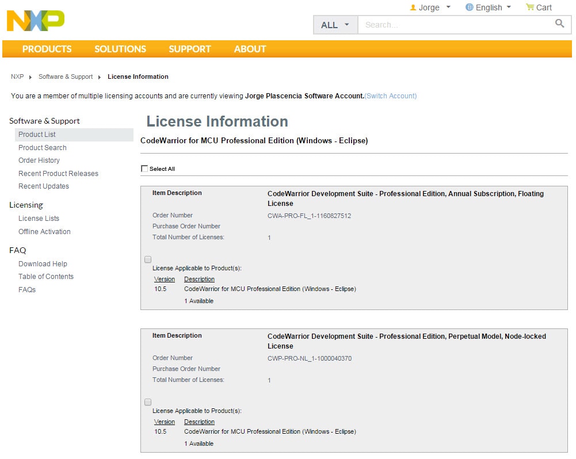Open Order History in sidebar
Image resolution: width=576 pixels, height=459 pixels.
click(39, 160)
